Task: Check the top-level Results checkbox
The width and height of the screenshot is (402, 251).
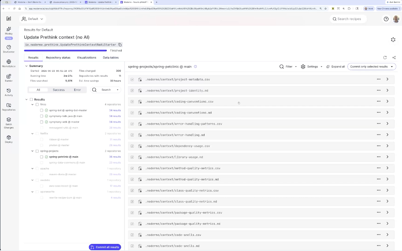Action: 31,99
